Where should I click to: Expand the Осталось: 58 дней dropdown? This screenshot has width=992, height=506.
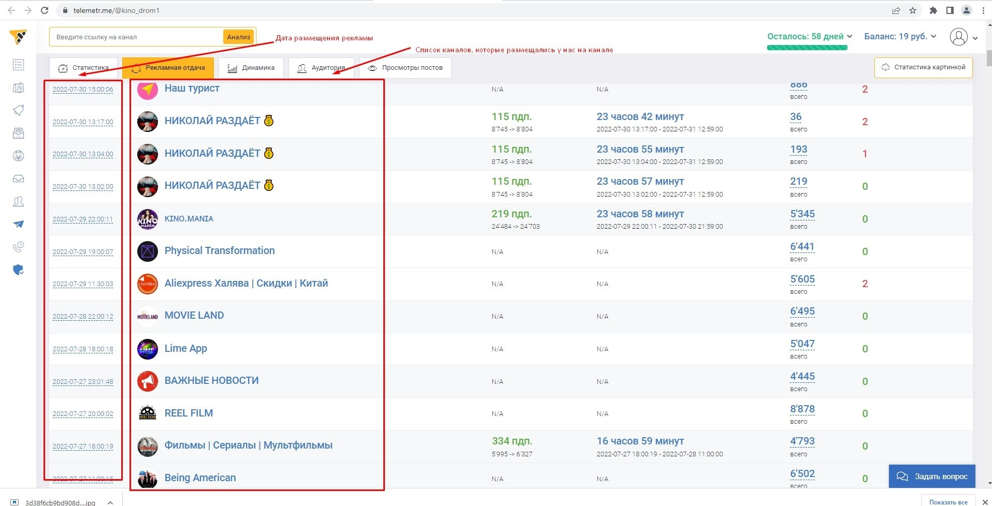click(x=810, y=36)
